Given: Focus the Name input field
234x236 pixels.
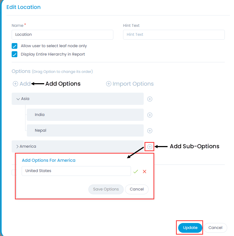Looking at the screenshot, I should pyautogui.click(x=62, y=35).
